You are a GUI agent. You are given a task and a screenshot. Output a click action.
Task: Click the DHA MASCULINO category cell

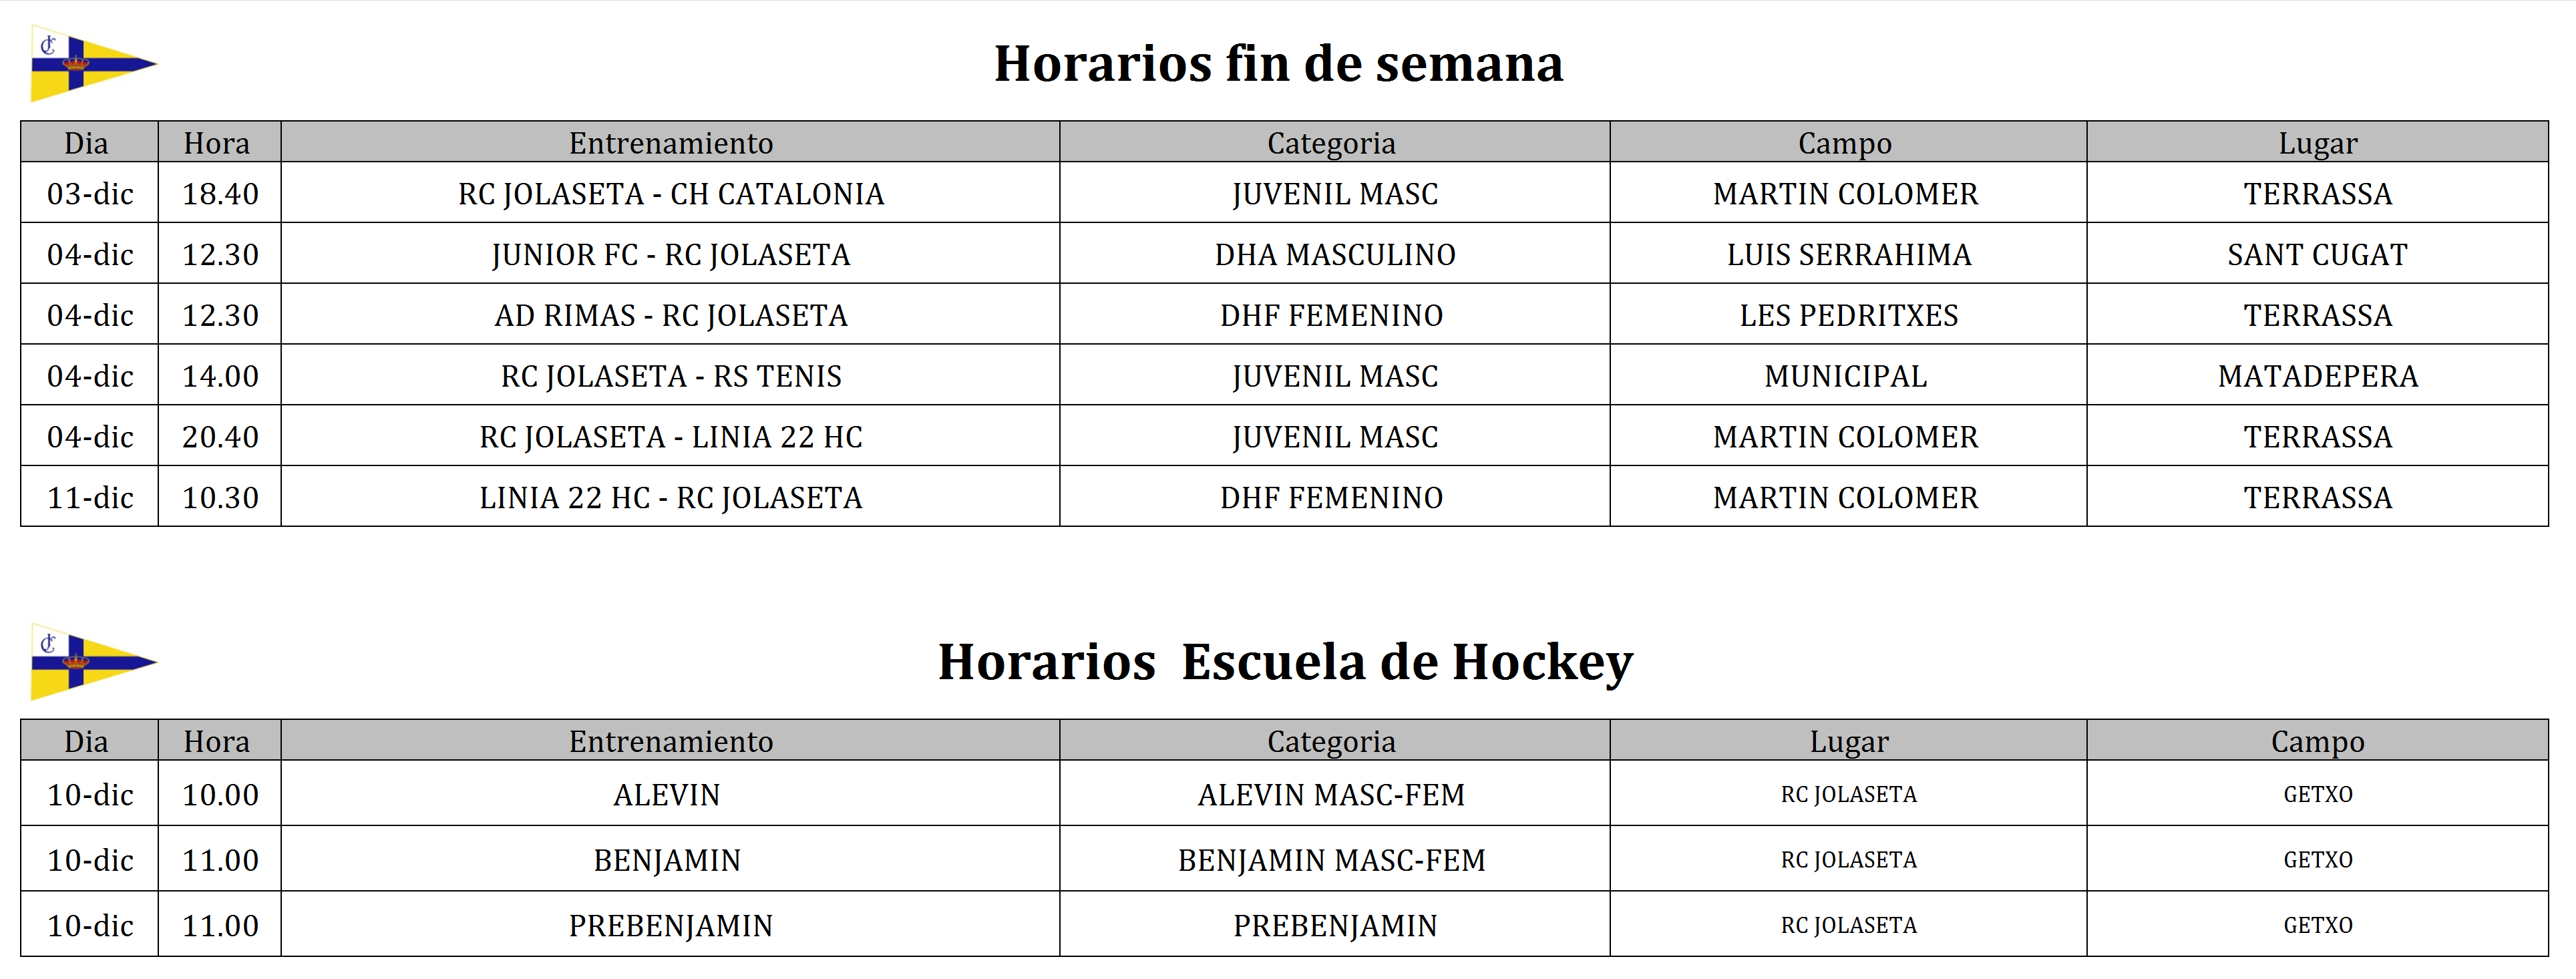pyautogui.click(x=1335, y=255)
